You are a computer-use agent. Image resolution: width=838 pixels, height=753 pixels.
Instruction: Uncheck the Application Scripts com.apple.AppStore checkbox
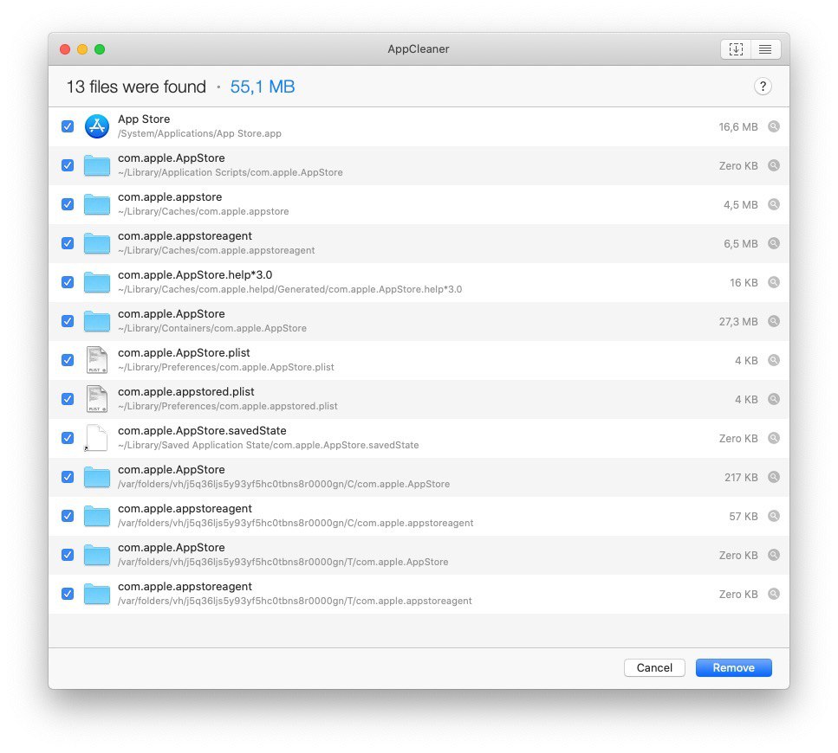(68, 165)
